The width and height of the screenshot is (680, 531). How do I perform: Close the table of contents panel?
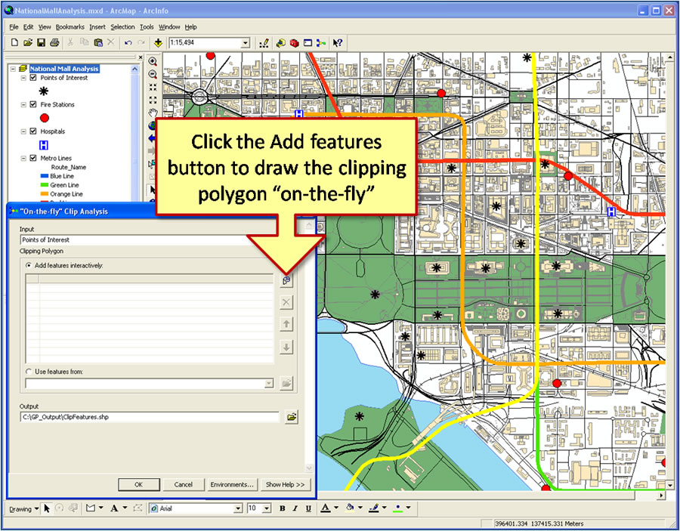(140, 57)
